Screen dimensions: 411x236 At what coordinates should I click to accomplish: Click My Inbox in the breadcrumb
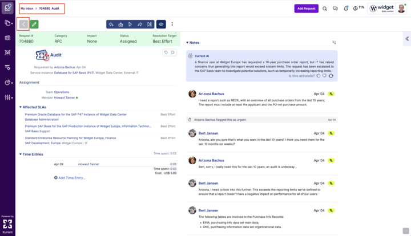27,9
